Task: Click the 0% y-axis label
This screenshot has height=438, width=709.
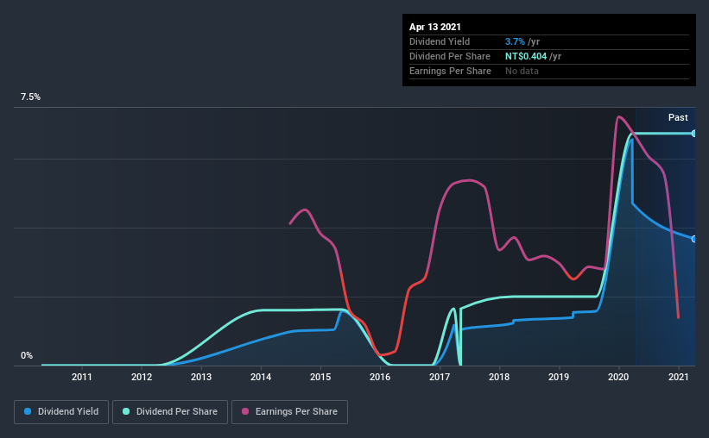Action: (x=27, y=355)
